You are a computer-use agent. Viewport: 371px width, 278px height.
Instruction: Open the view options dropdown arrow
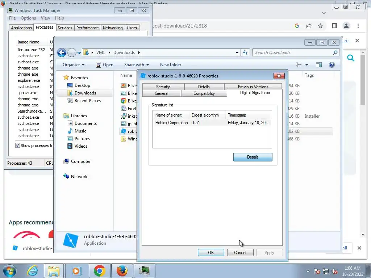point(307,65)
